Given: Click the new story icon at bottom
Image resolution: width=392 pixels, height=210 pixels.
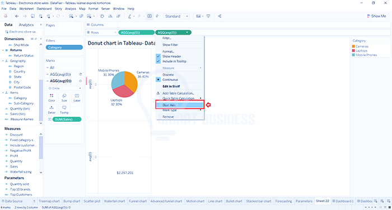Looking at the screenshot, I should [x=389, y=201].
